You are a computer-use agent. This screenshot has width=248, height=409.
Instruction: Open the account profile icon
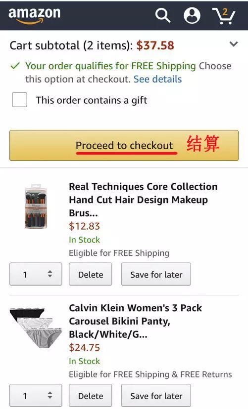(192, 15)
